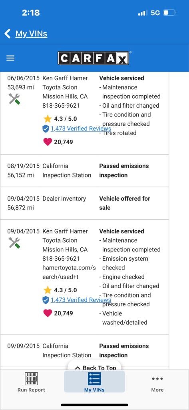
Task: Select the 08/19/2015 emissions inspection entry
Action: (x=85, y=171)
